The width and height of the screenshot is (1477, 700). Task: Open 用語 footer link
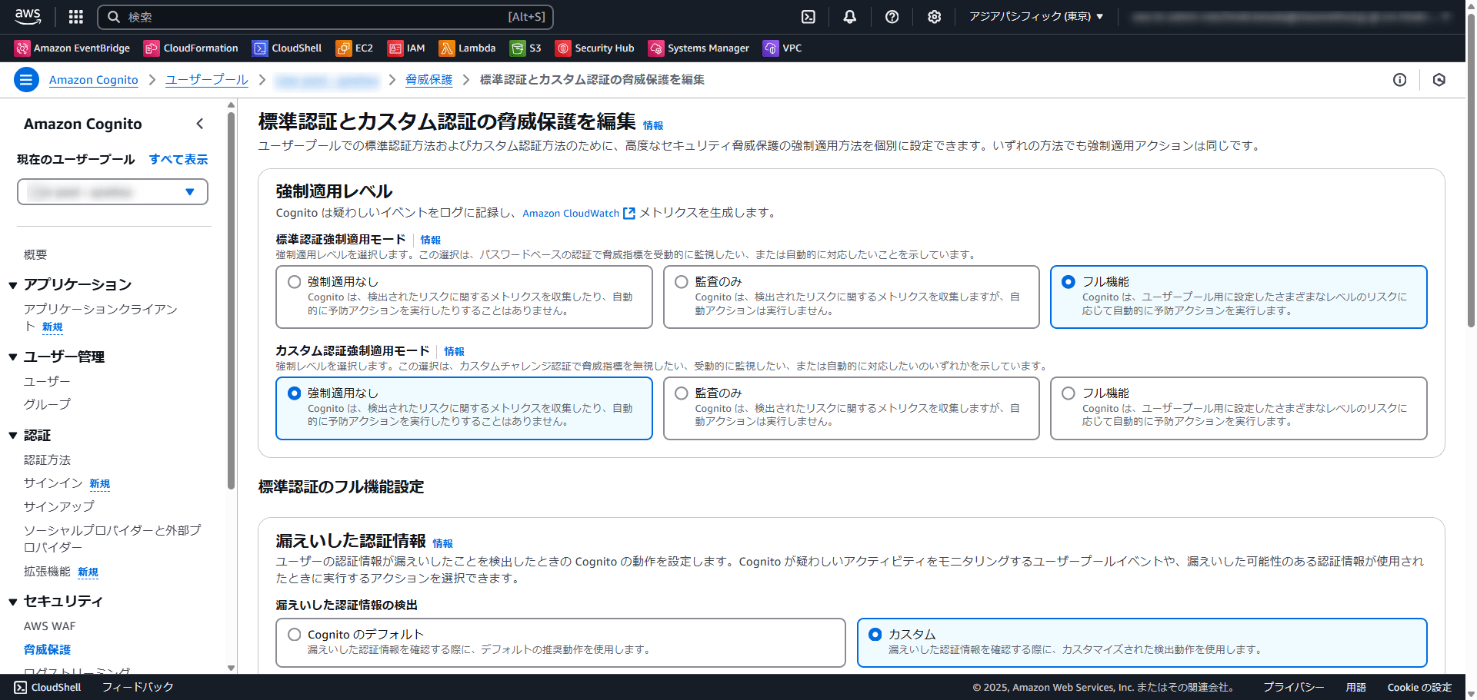point(1355,688)
